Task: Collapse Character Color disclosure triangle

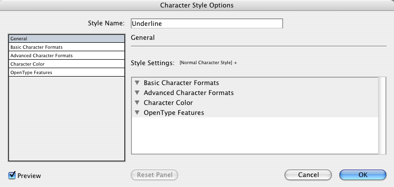Action: [137, 102]
